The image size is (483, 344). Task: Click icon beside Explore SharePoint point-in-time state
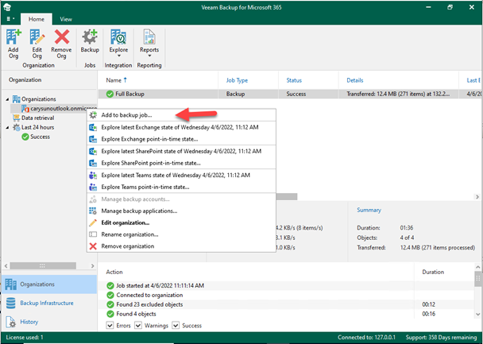[93, 163]
